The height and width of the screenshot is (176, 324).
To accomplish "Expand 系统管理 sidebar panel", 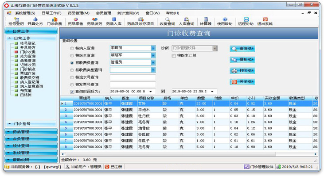I will click(x=31, y=153).
